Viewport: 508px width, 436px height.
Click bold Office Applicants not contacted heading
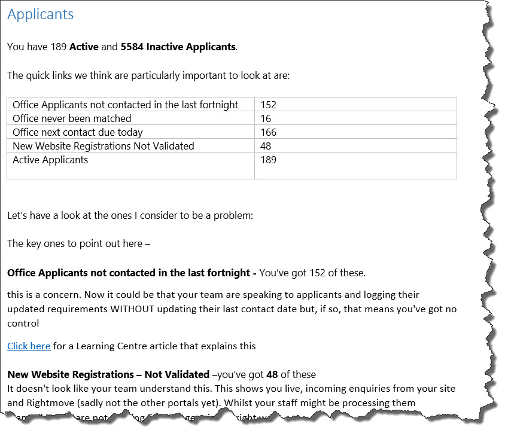129,273
